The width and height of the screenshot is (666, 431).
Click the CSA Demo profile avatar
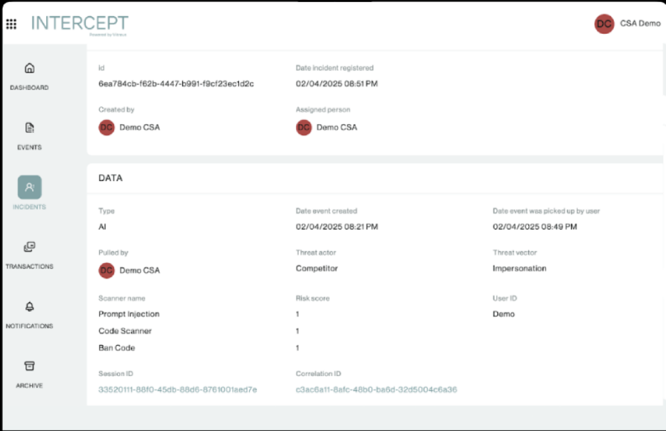click(x=604, y=23)
